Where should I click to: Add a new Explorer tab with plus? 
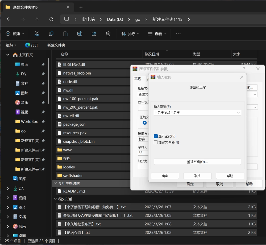(x=81, y=7)
